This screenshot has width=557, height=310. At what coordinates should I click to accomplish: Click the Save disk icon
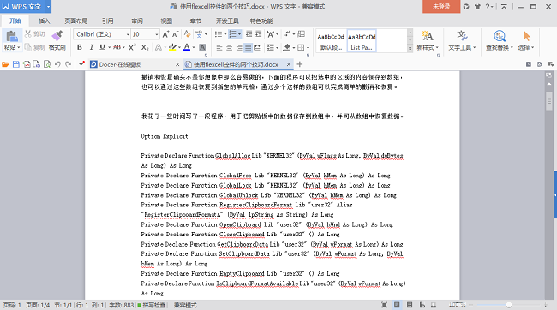[x=16, y=64]
